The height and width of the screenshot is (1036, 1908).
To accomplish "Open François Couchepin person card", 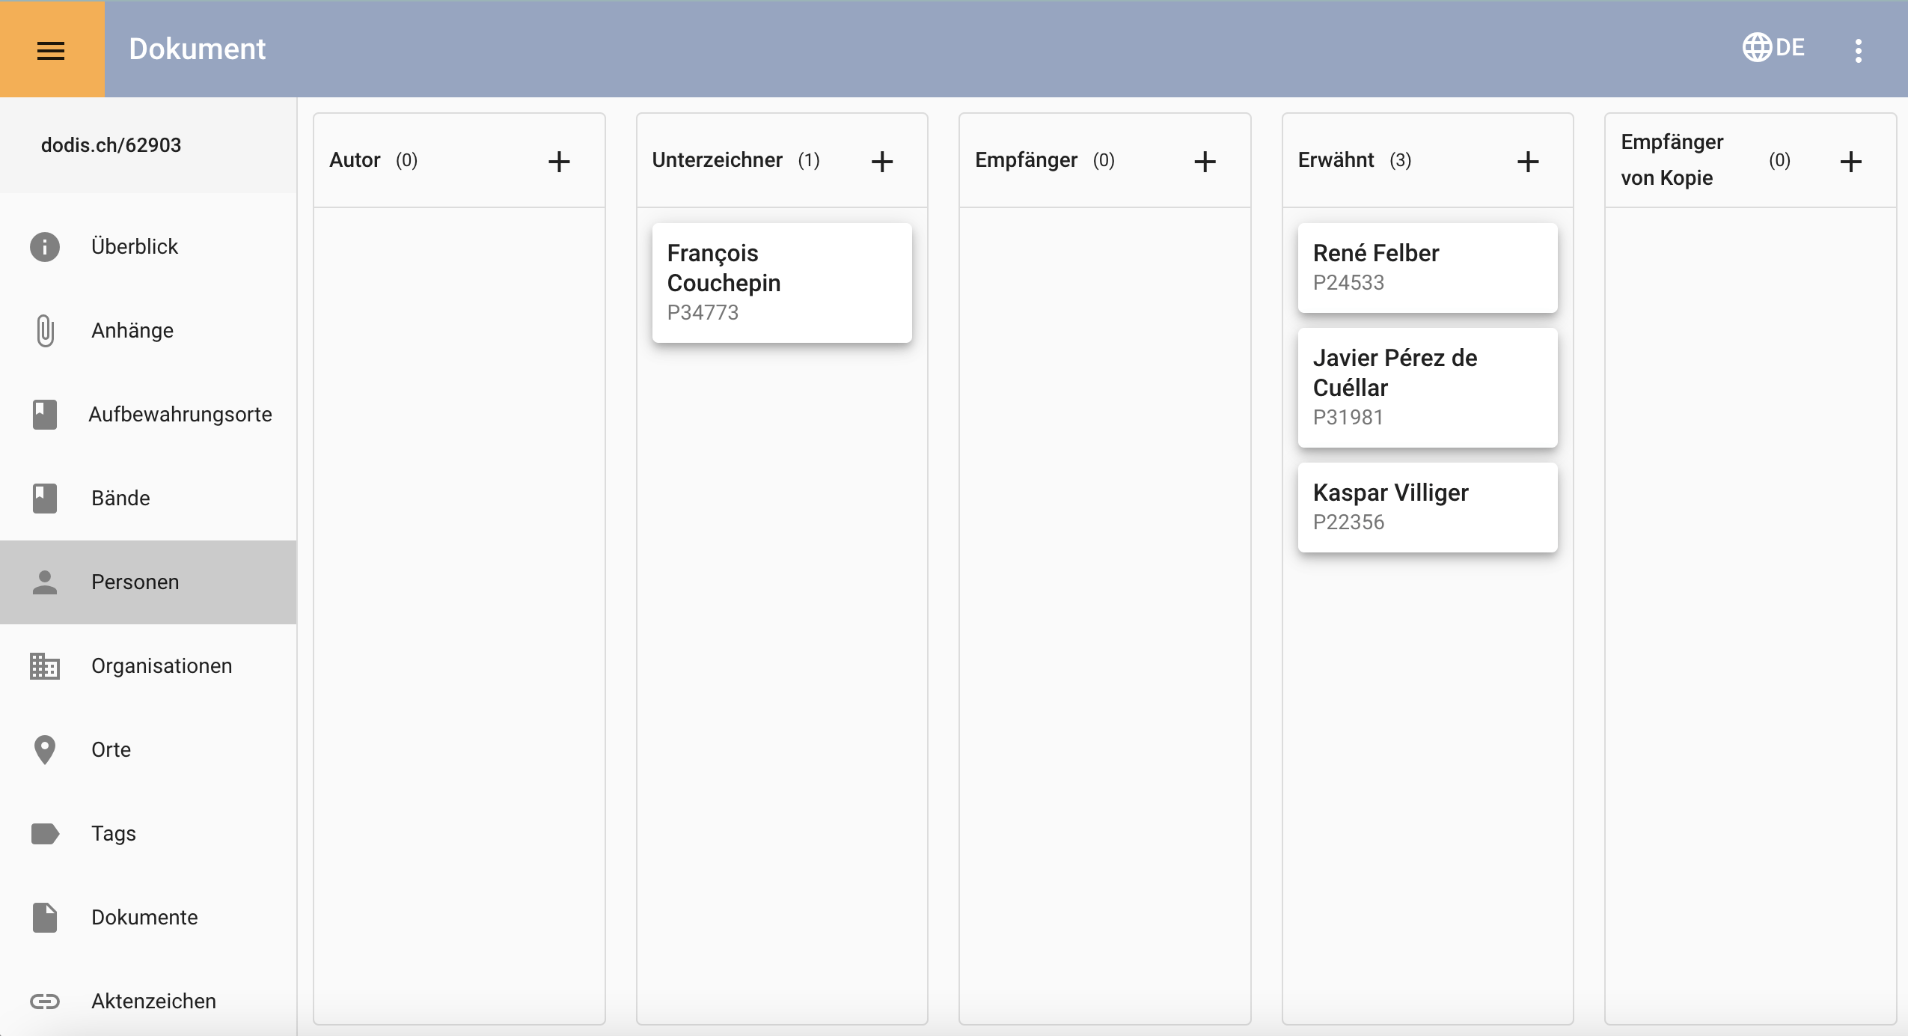I will (x=781, y=283).
